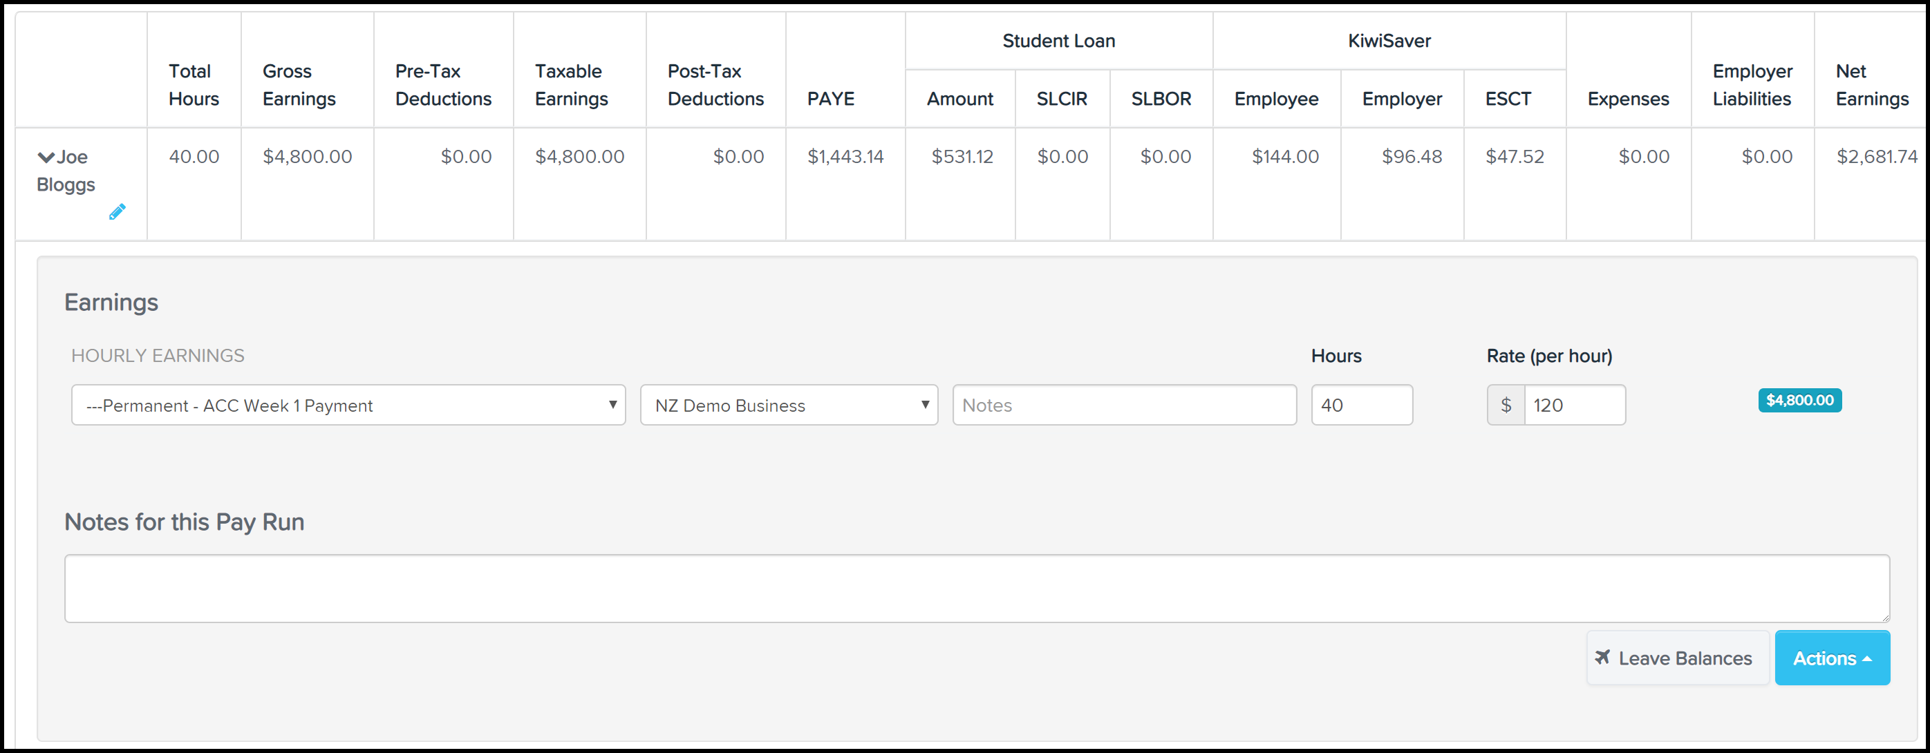Click the pencil edit icon under Joe Bloggs
1930x753 pixels.
pos(117,213)
